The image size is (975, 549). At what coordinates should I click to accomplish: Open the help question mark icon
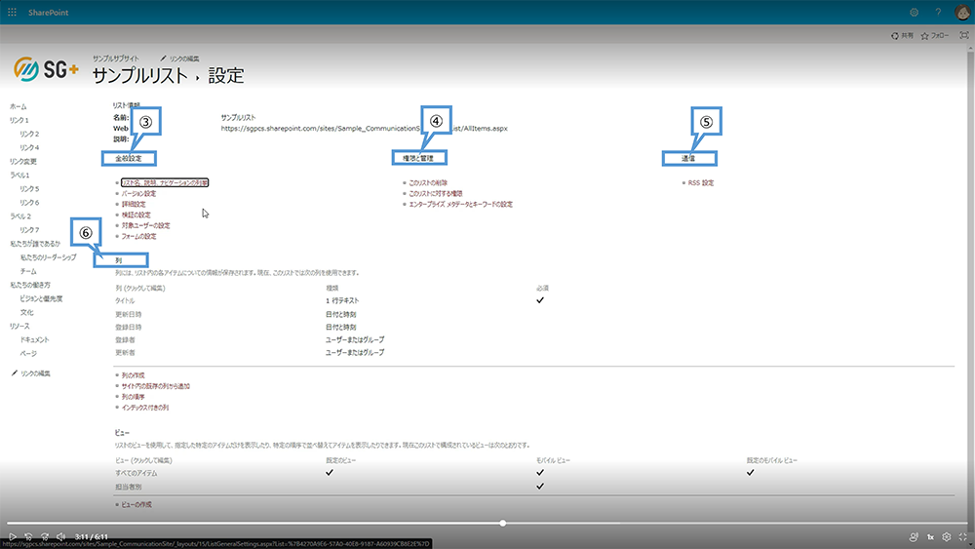(x=938, y=12)
